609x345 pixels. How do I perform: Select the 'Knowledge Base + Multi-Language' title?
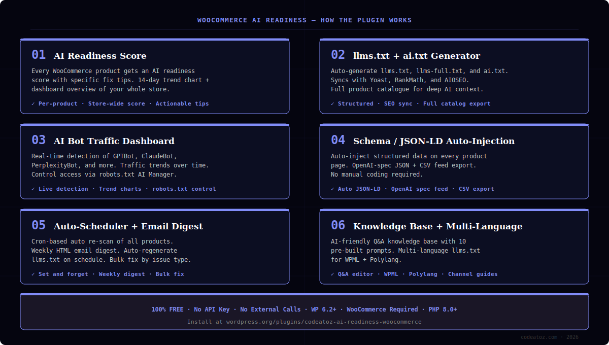(438, 226)
